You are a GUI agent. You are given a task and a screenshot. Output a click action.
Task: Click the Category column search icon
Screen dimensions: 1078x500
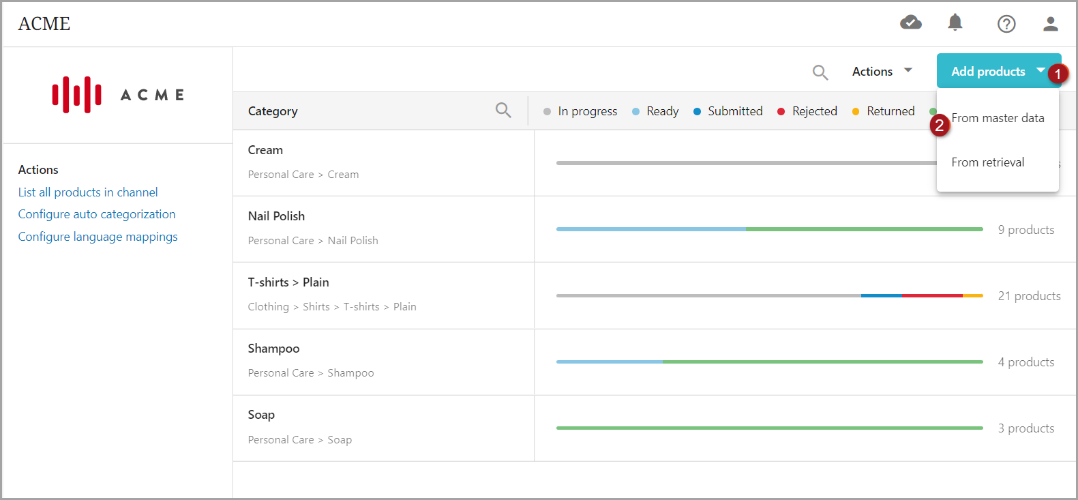503,111
